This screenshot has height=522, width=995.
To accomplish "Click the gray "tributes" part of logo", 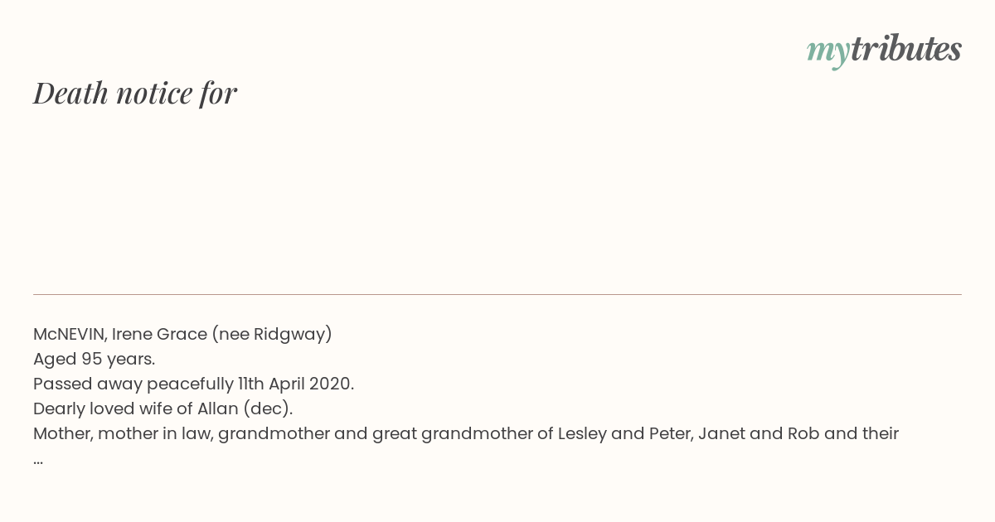I will (906, 48).
